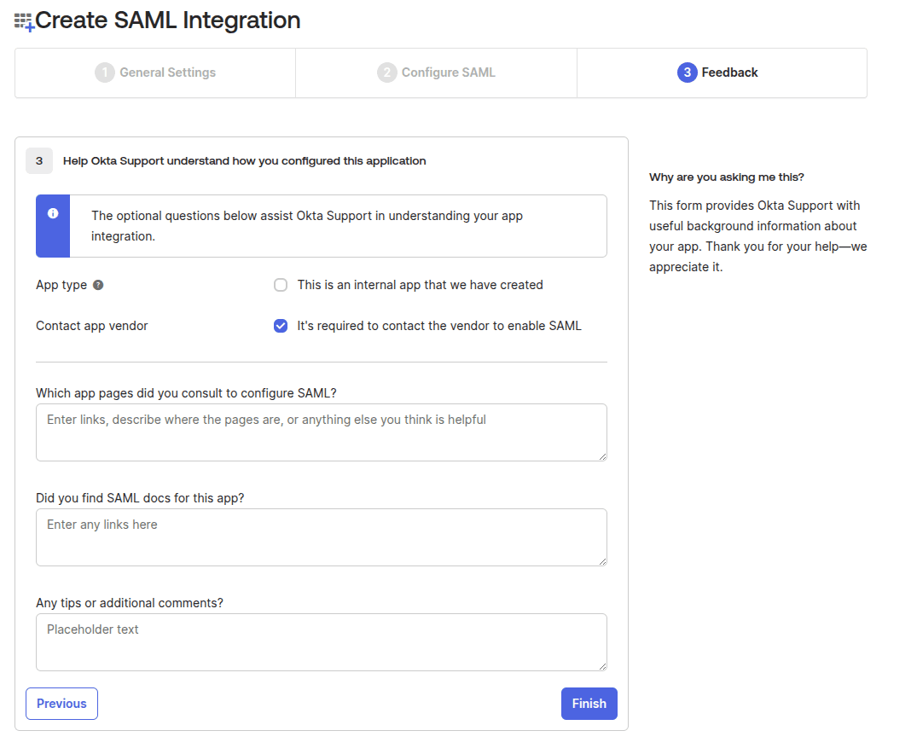Click the tips or additional comments field

pyautogui.click(x=321, y=642)
